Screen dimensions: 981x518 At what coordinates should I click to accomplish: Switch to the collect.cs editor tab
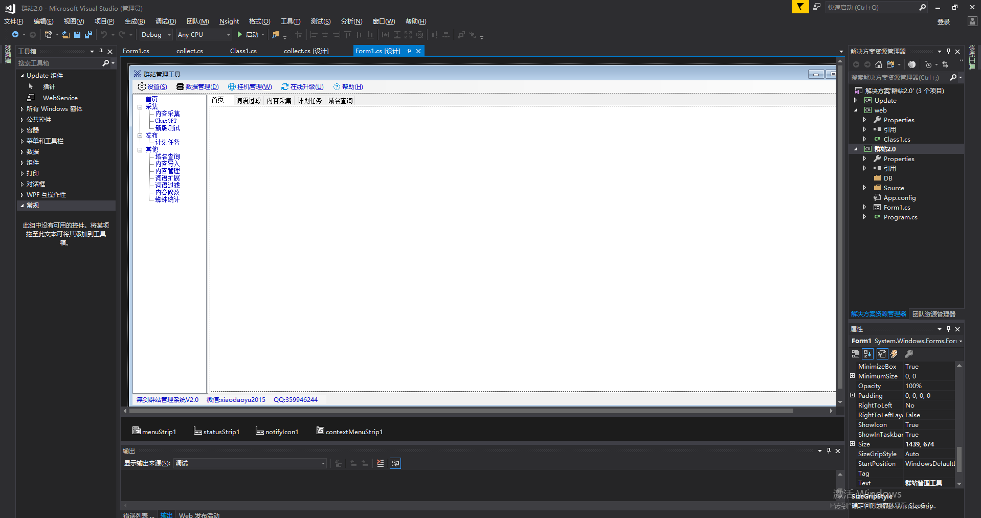click(x=189, y=51)
